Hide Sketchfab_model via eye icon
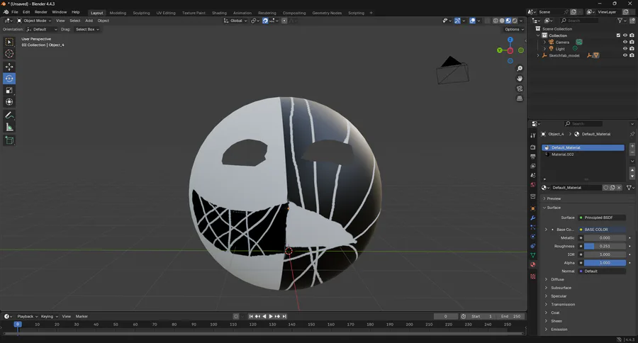Screen dimensions: 638x343 click(x=625, y=55)
